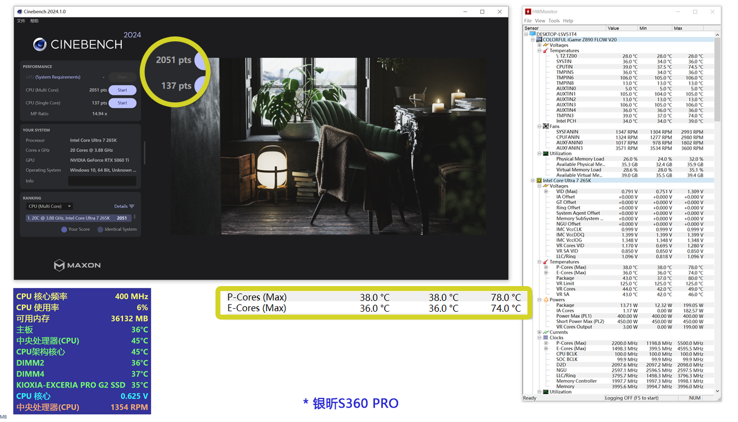Click the motherboard Utilization group icon

(546, 153)
